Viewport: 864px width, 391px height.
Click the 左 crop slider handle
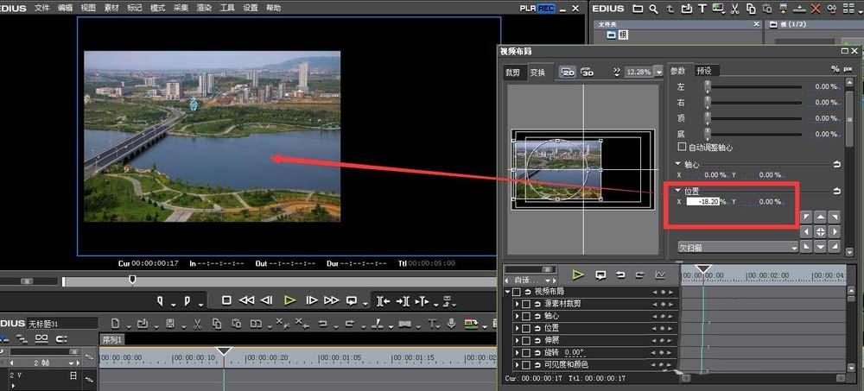pos(708,86)
